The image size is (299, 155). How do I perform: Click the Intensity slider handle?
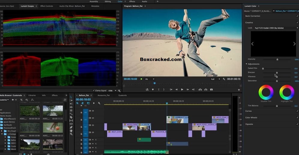(277, 59)
